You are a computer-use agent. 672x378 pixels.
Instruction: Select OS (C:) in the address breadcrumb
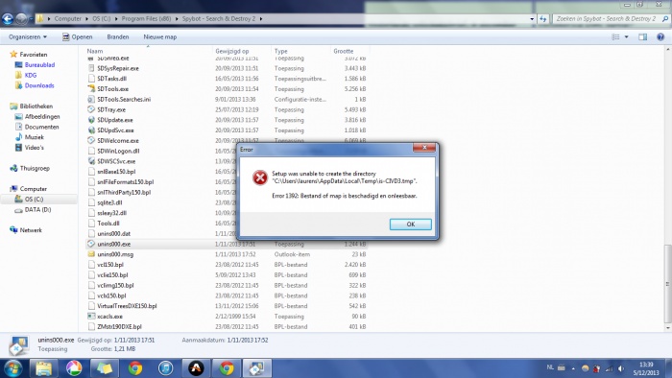[101, 19]
